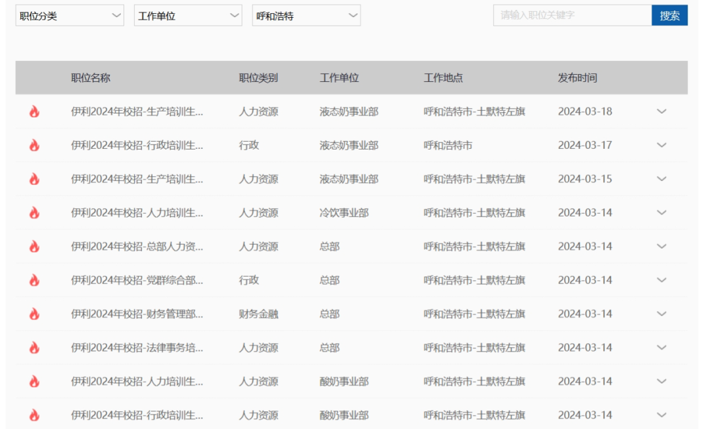Viewport: 710px width, 429px height.
Task: Click the flame icon on 酸奶事业部 行政培训生 row
Action: pos(34,415)
